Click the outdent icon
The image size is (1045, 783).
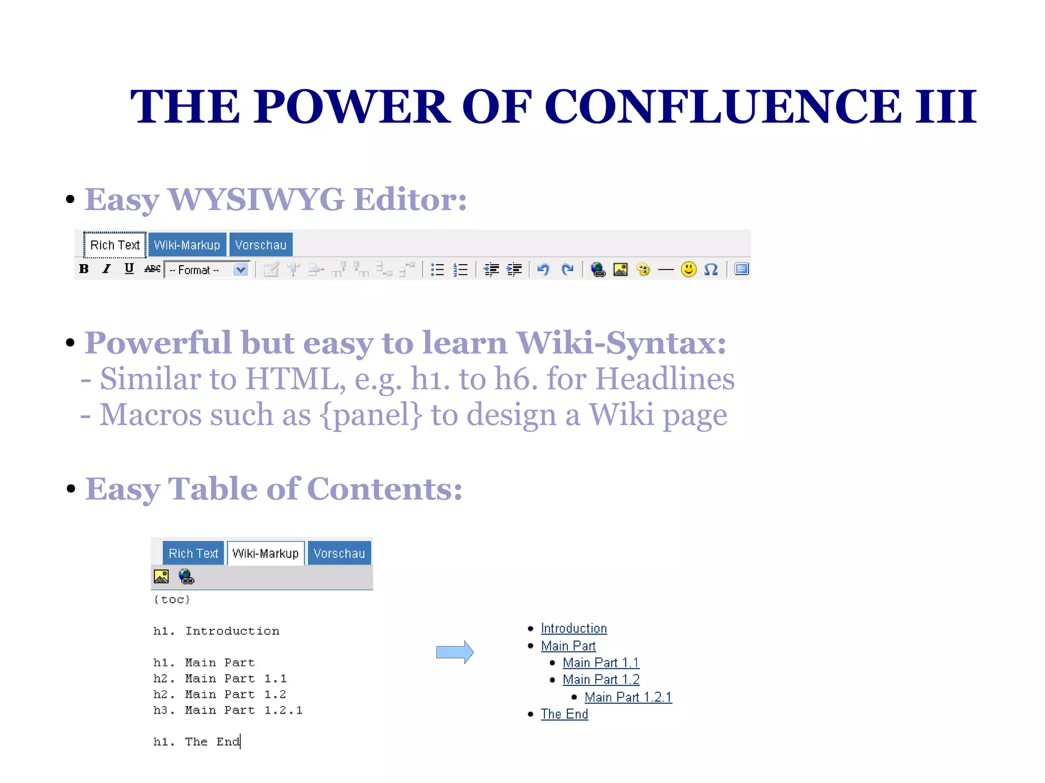click(x=491, y=269)
